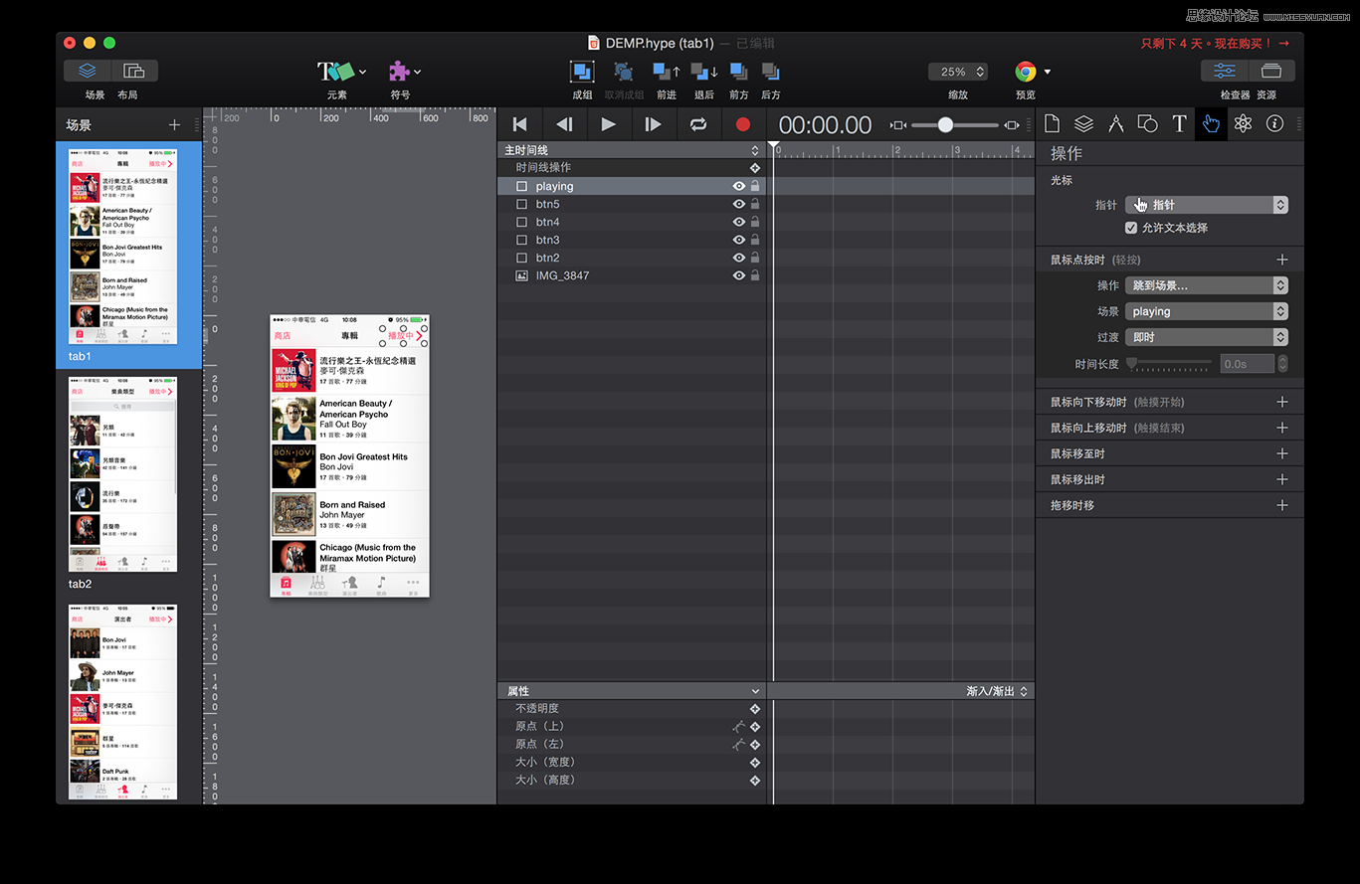Adjust the timeline zoom slider
Viewport: 1360px width, 884px height.
coord(945,124)
